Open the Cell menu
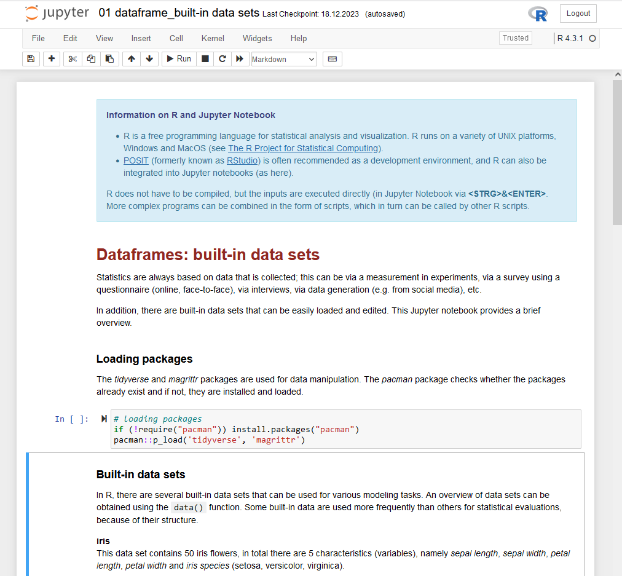Screen dimensions: 622x576 point(176,38)
